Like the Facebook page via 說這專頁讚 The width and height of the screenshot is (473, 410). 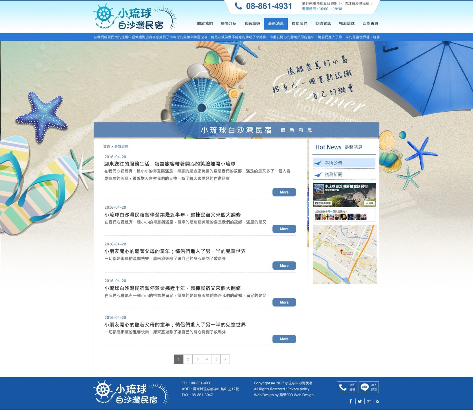(323, 203)
